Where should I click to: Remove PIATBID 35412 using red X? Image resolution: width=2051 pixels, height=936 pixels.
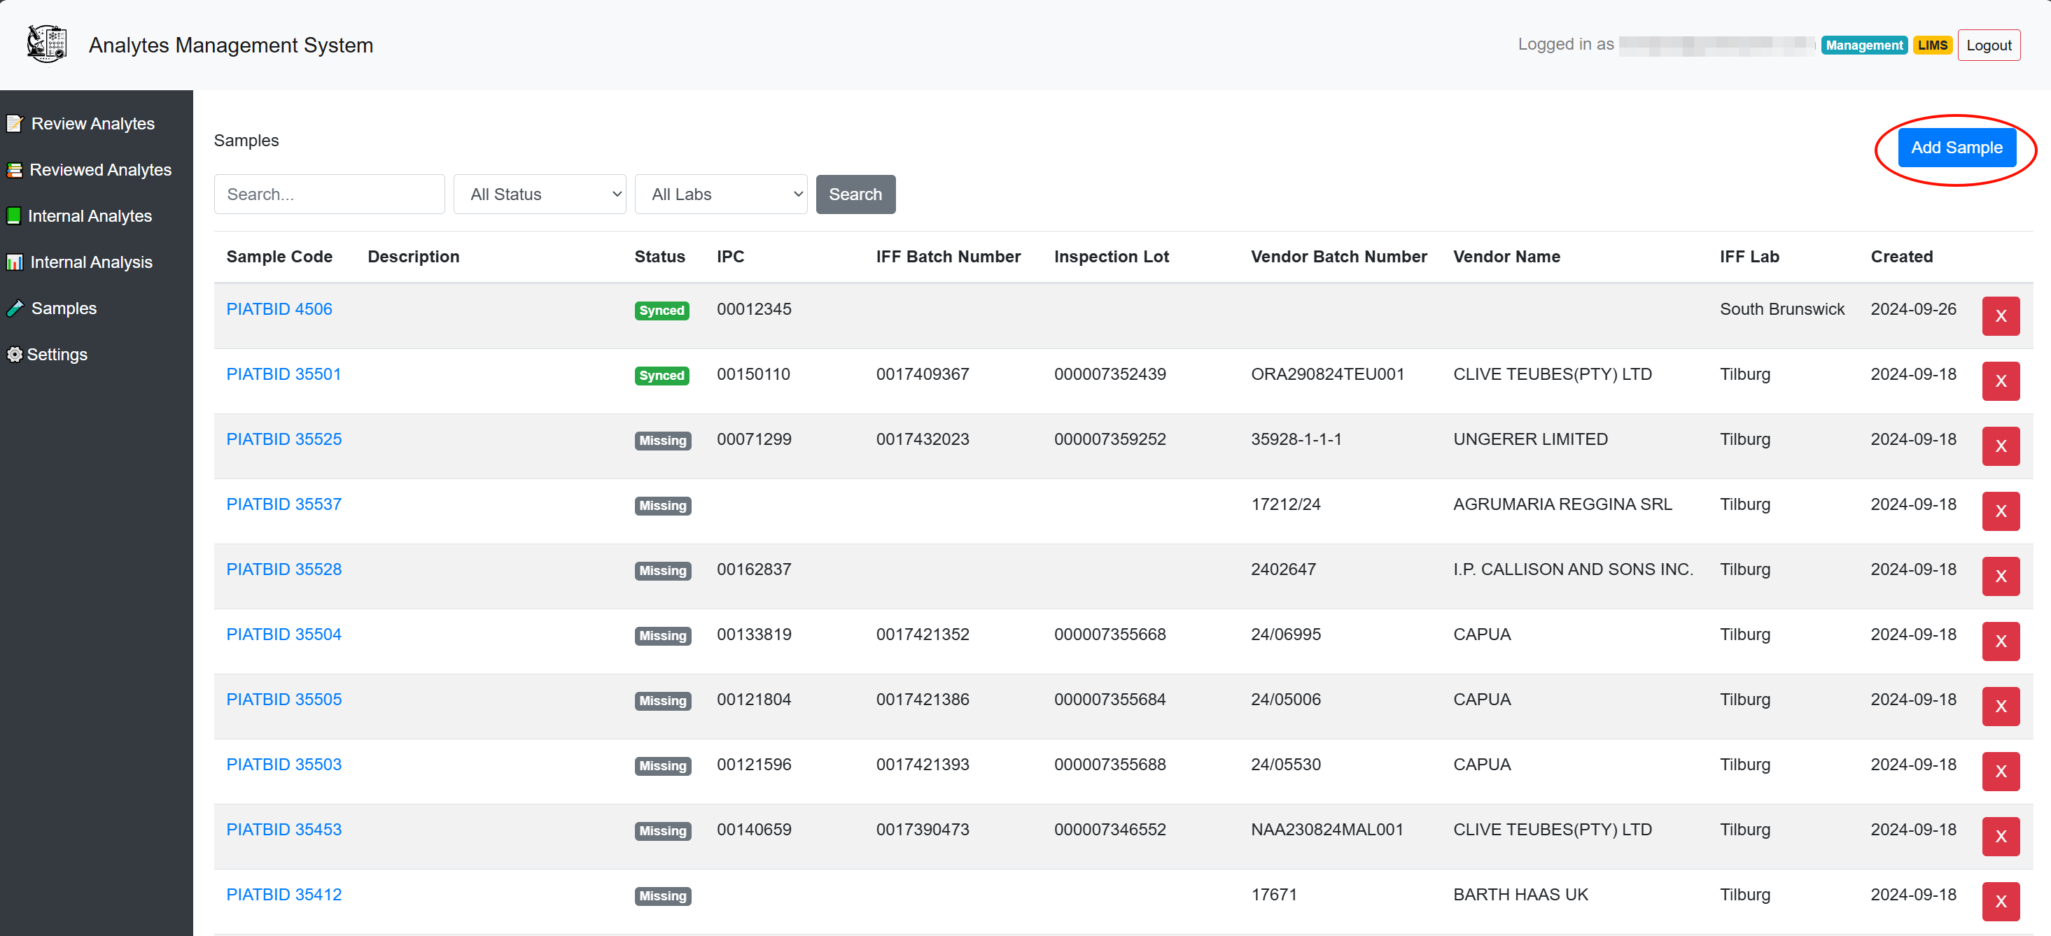[x=2000, y=901]
